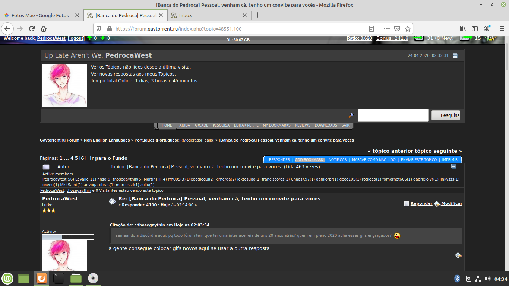Open the logout link

coord(76,38)
